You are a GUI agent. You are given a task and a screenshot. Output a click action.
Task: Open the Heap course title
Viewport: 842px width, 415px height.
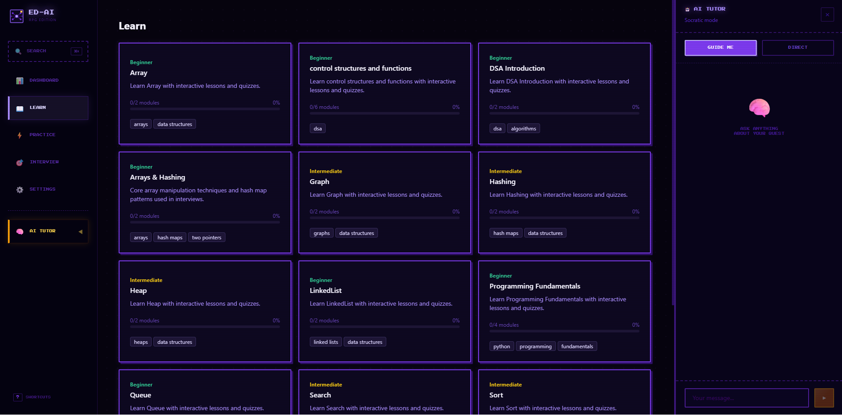pos(138,290)
